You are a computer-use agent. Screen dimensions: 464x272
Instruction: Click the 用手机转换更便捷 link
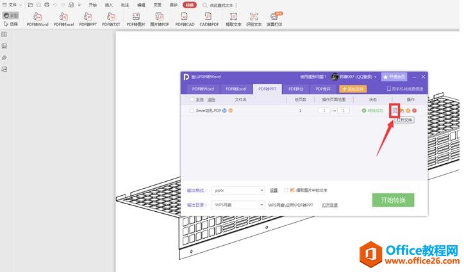[405, 89]
